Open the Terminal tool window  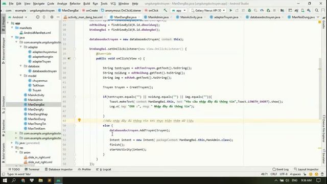(x=32, y=169)
